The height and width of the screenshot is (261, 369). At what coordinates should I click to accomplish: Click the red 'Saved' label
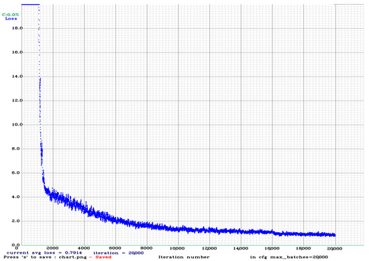(x=103, y=257)
